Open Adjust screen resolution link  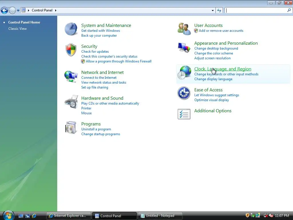212,58
